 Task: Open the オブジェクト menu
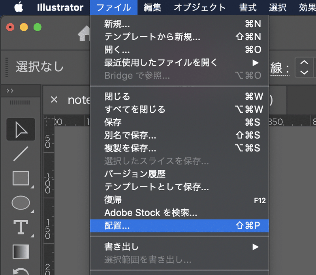click(x=200, y=7)
